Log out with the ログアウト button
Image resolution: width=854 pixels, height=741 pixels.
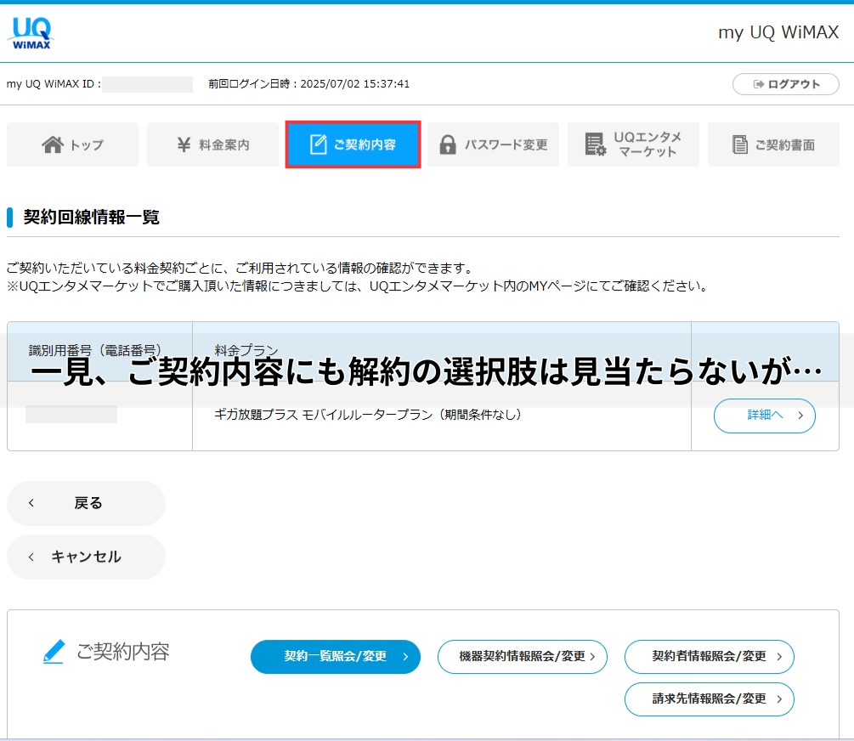point(785,84)
